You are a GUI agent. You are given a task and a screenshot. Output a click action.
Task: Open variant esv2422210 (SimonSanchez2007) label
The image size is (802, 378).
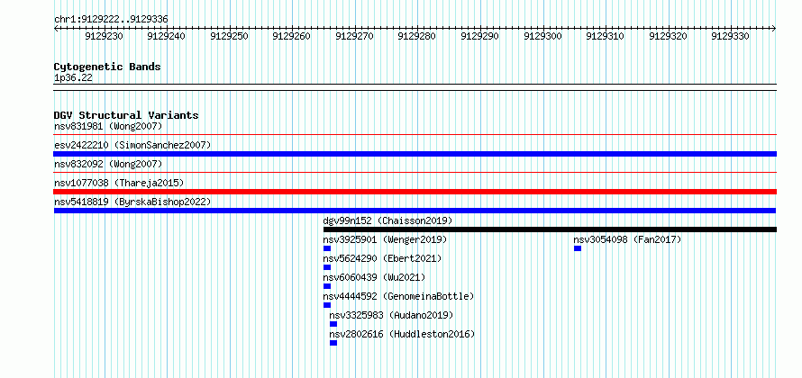point(132,145)
